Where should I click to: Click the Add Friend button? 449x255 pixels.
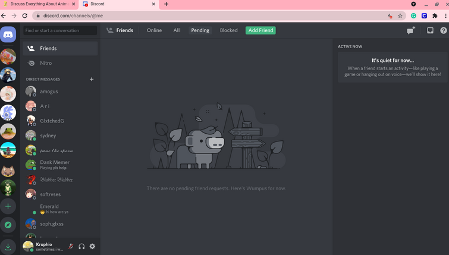[x=260, y=30]
